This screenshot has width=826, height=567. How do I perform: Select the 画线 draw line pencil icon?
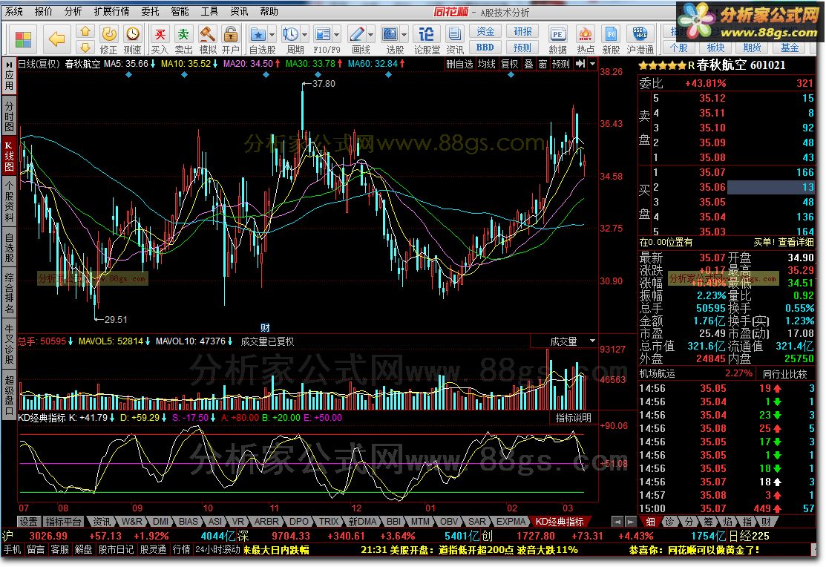pos(357,35)
